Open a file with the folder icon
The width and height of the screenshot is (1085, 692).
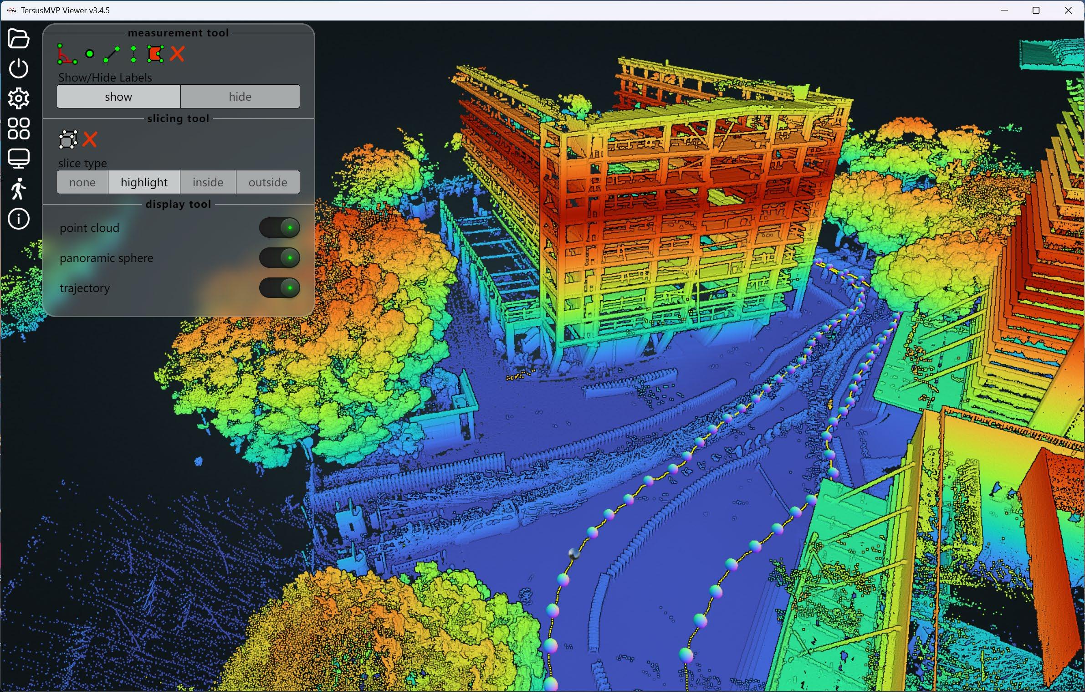(x=19, y=39)
